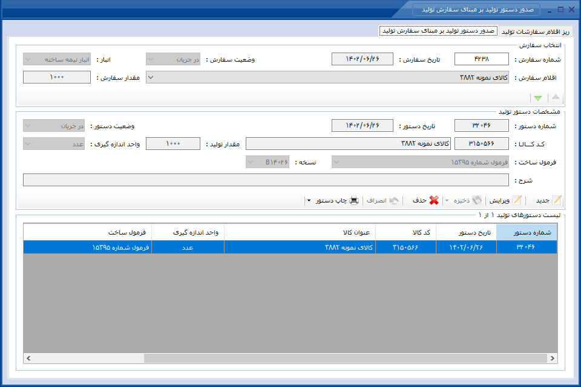
Task: Click the تاریخ دستور date field
Action: 363,126
